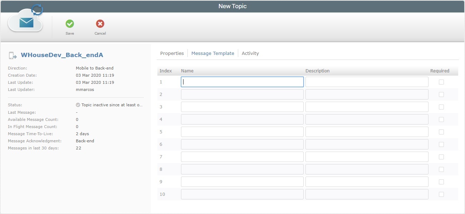465x214 pixels.
Task: Open the Activity tab
Action: [x=250, y=53]
